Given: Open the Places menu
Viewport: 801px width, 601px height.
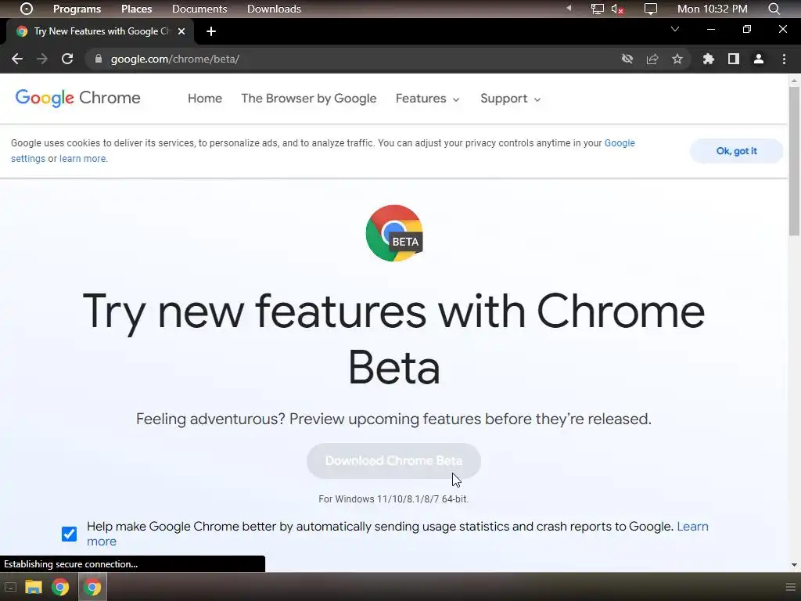Looking at the screenshot, I should click(136, 9).
